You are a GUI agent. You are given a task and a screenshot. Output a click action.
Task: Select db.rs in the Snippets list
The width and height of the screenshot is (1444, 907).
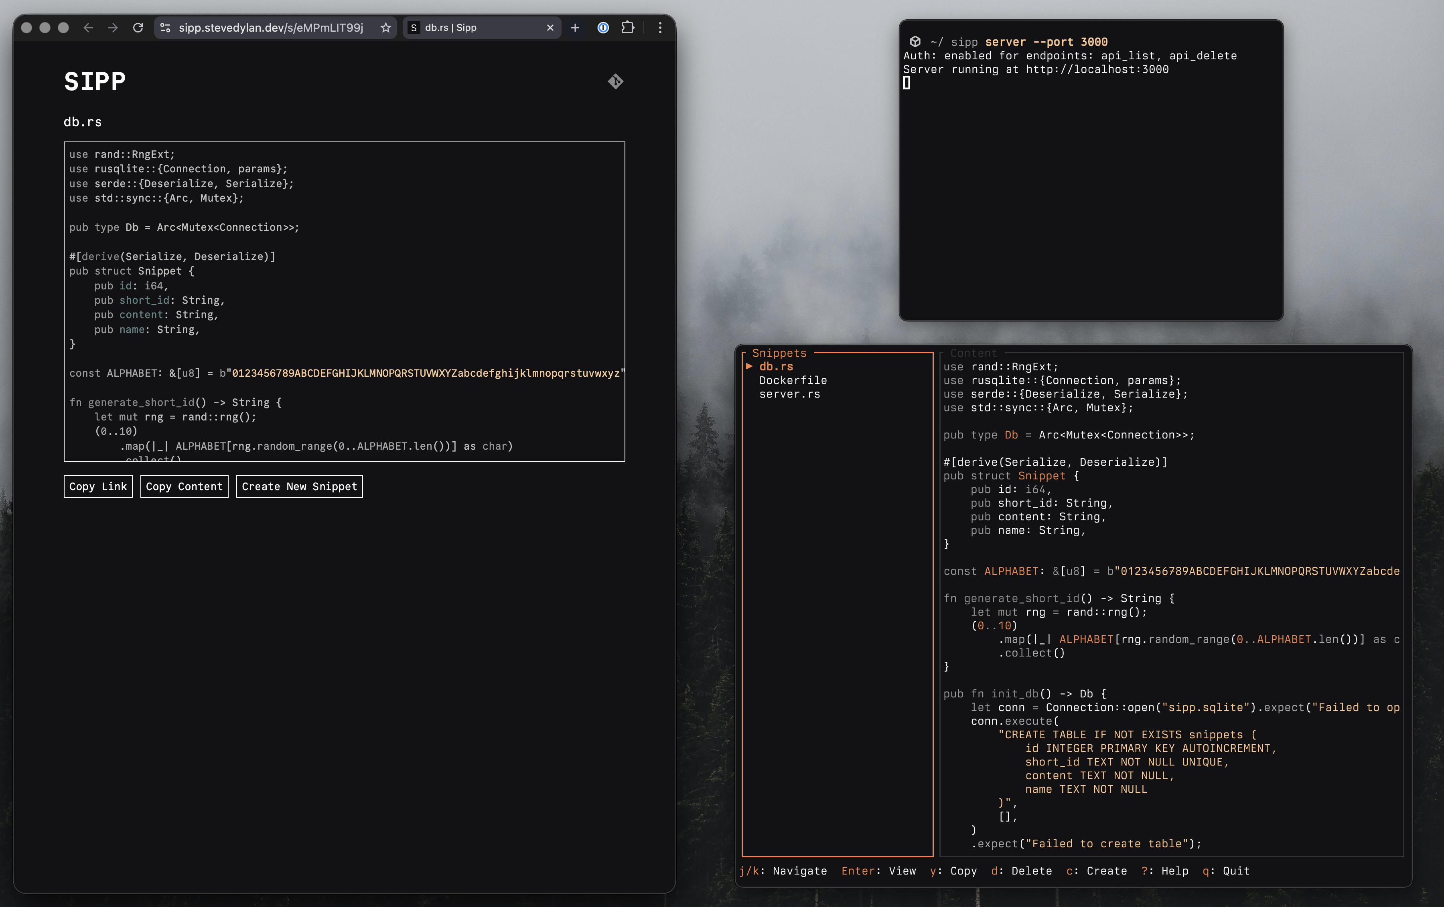point(776,367)
